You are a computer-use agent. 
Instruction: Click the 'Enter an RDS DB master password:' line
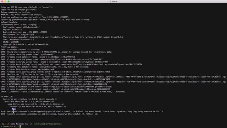pyautogui.click(x=18, y=10)
